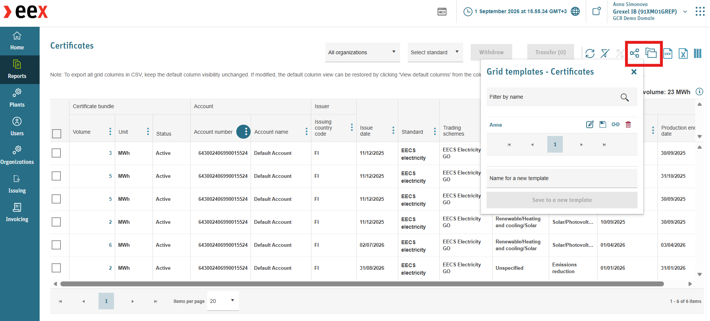This screenshot has height=321, width=710.
Task: Close the Grid templates panel
Action: (634, 72)
